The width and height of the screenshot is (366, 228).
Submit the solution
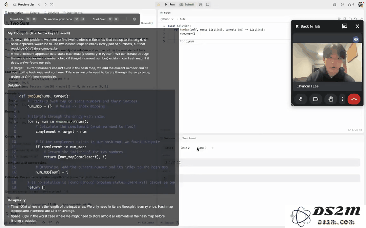pos(187,4)
